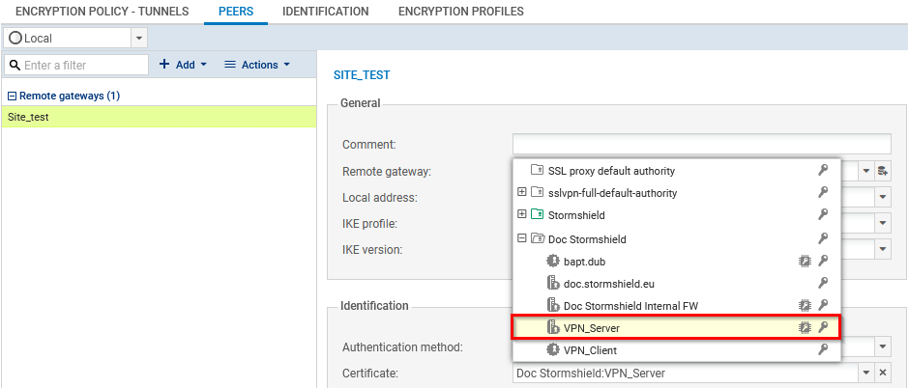Collapse the Remote gateways group
The image size is (908, 388).
pyautogui.click(x=12, y=97)
